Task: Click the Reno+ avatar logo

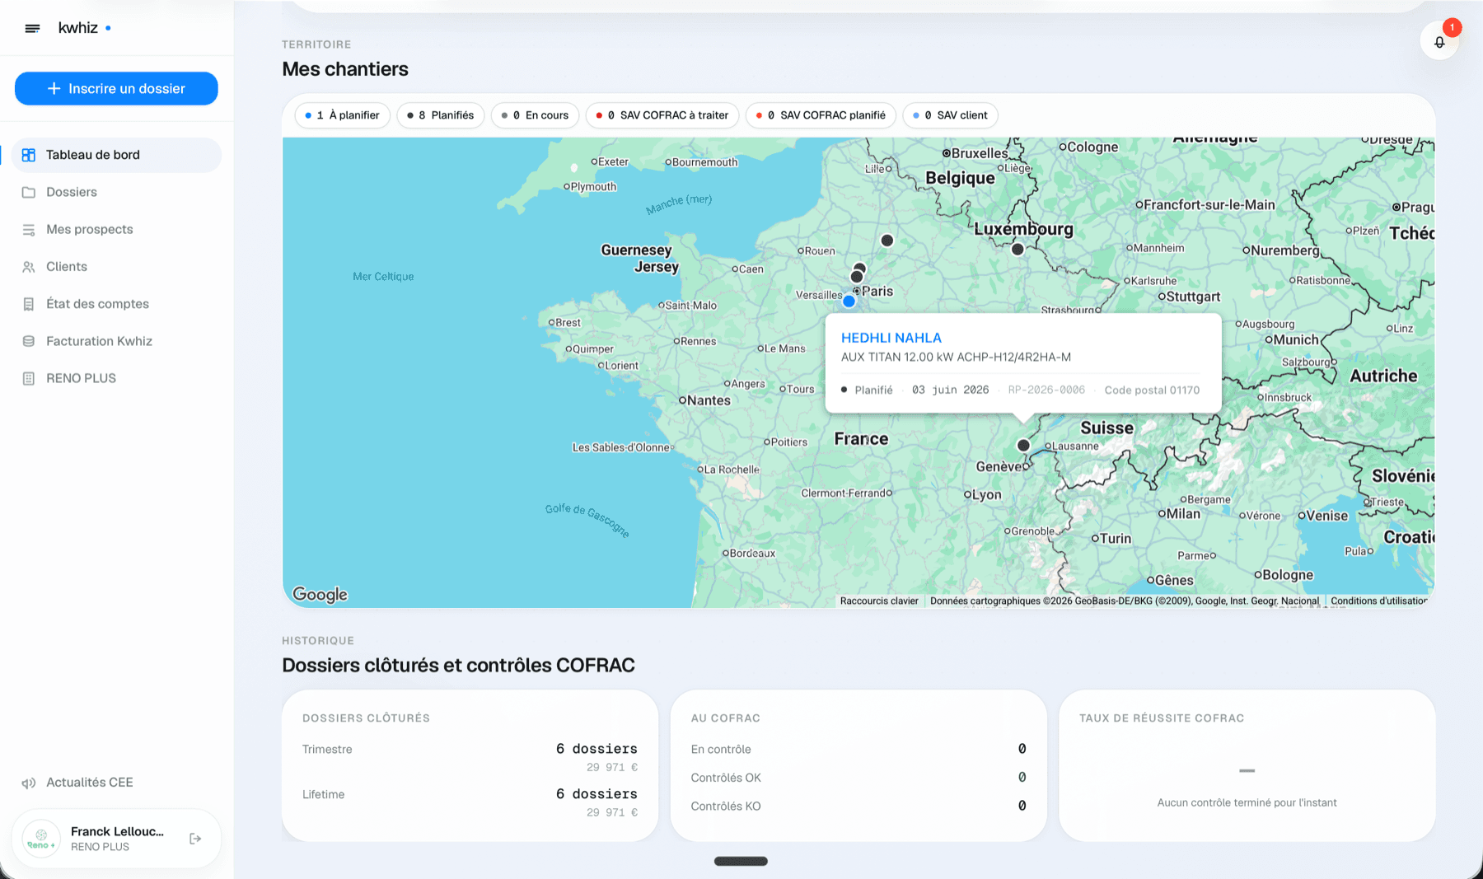Action: [x=41, y=839]
